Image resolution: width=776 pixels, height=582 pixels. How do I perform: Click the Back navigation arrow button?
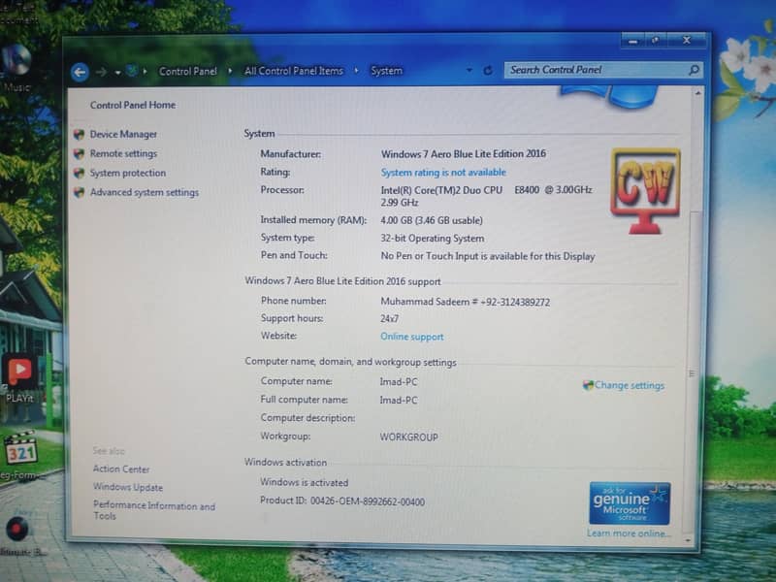point(80,71)
